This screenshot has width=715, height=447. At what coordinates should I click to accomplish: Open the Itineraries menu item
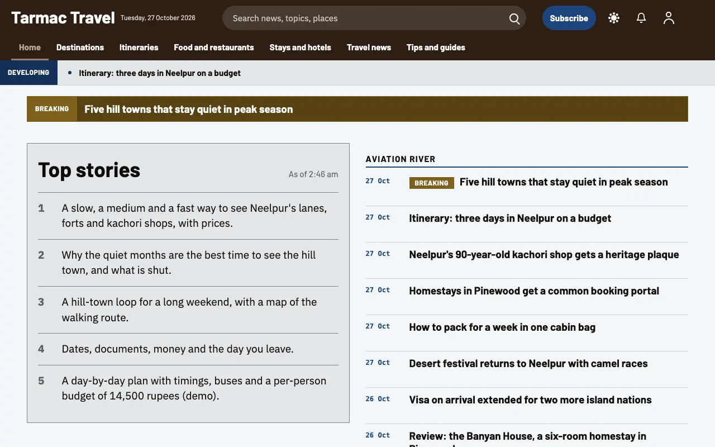[x=139, y=47]
